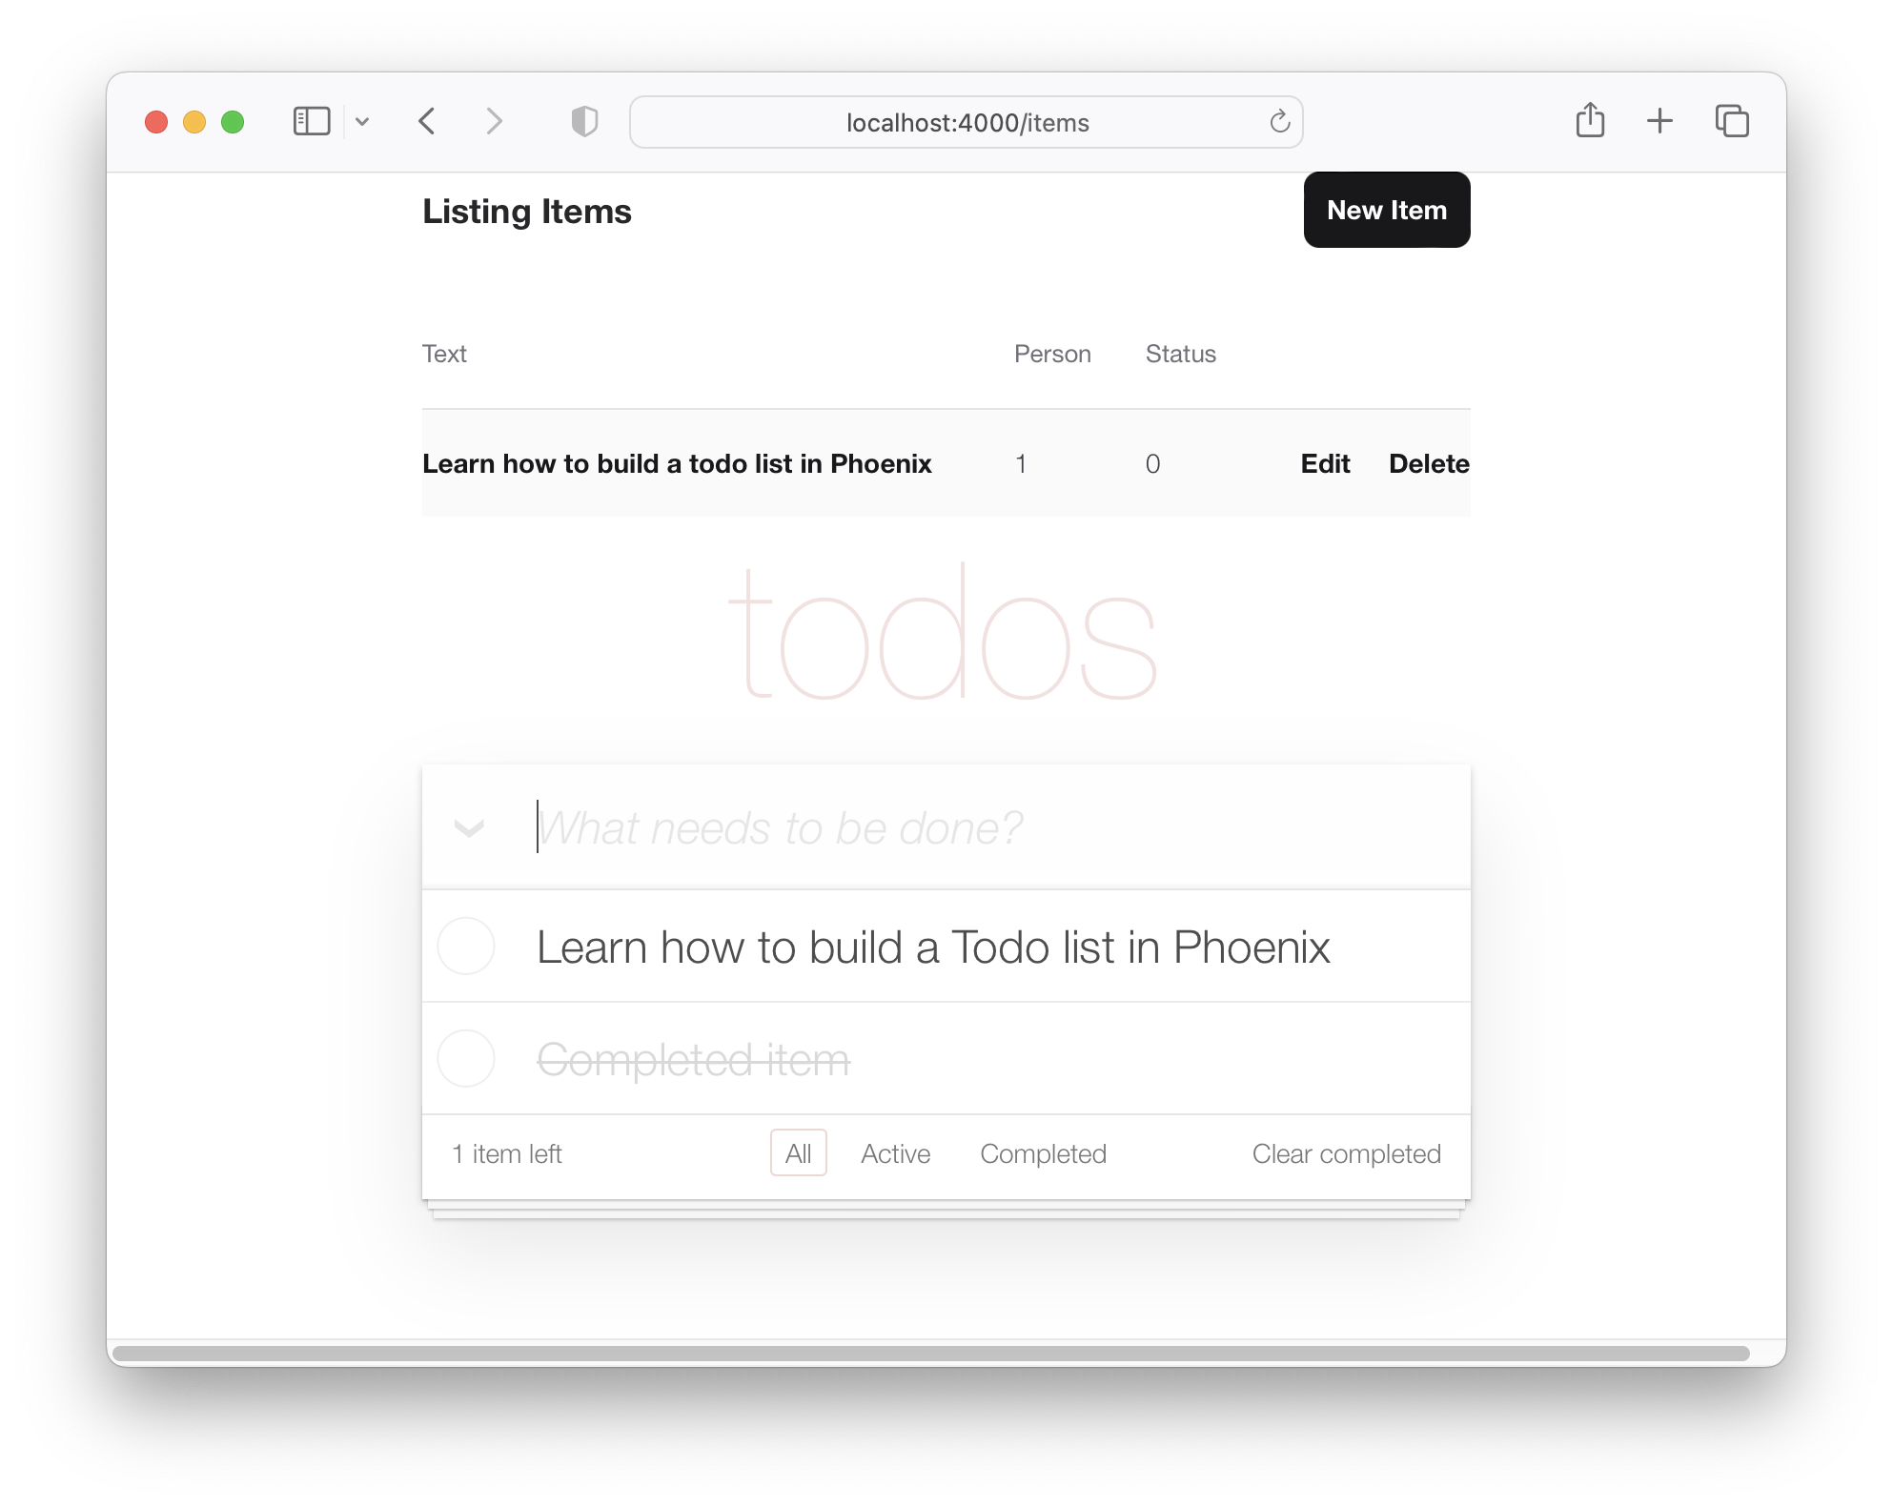Click the browser forward navigation icon
Screen dimensions: 1893x1508
pos(491,120)
